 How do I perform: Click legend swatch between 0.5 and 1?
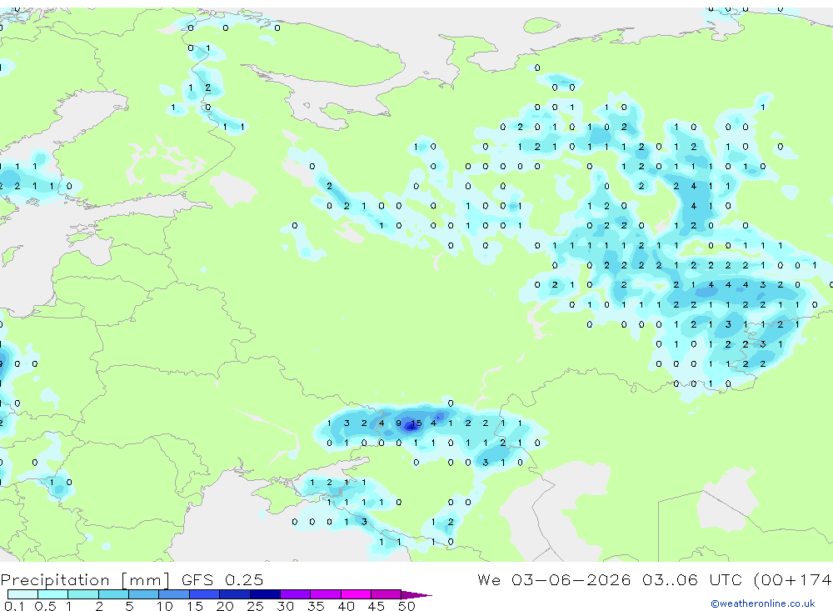[52, 594]
